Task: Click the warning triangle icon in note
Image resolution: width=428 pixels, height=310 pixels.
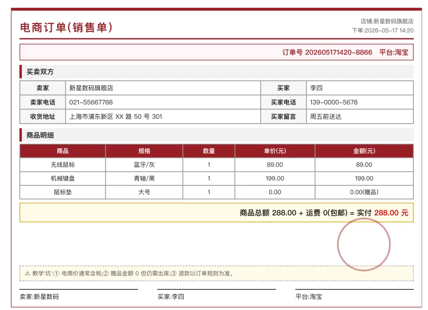Action: [27, 273]
